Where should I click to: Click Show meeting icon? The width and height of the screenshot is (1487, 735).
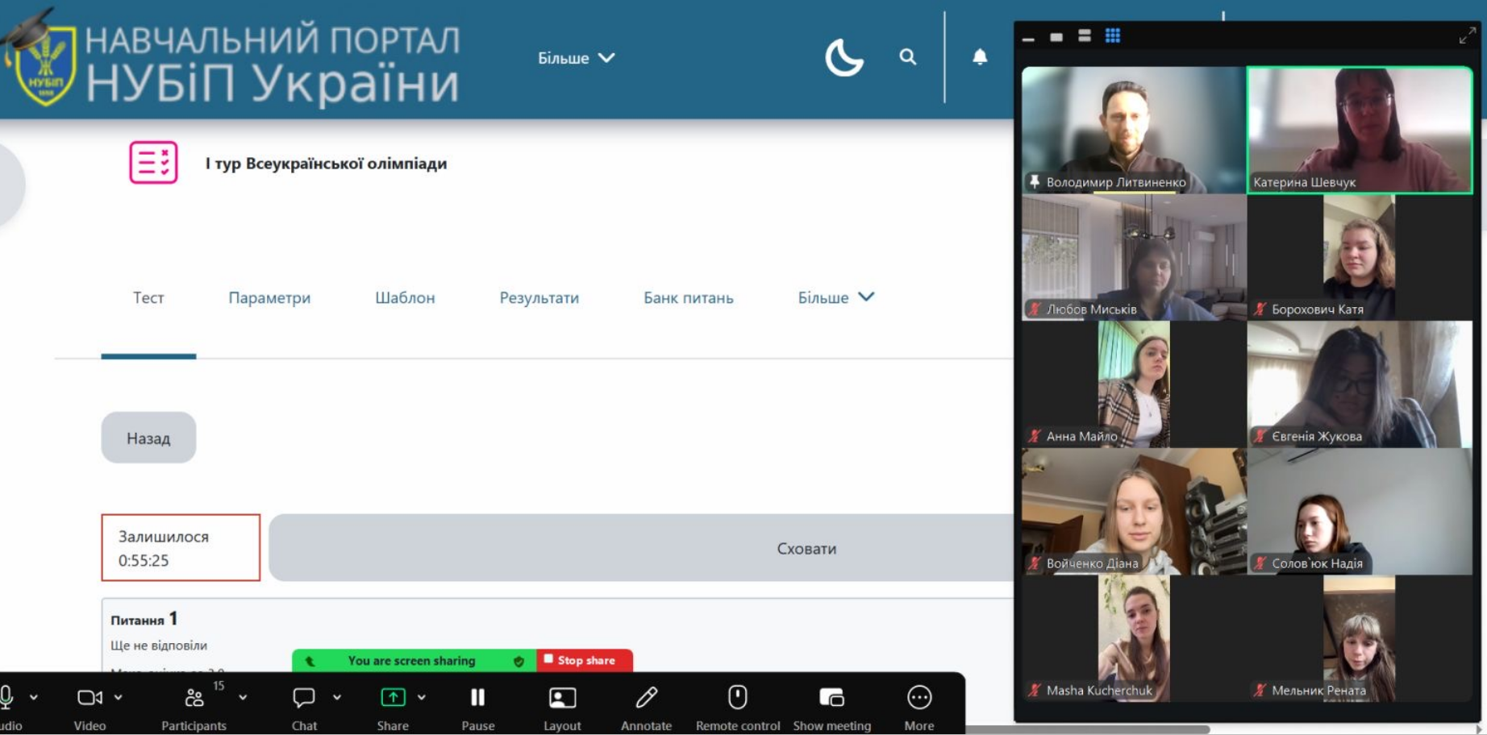831,697
